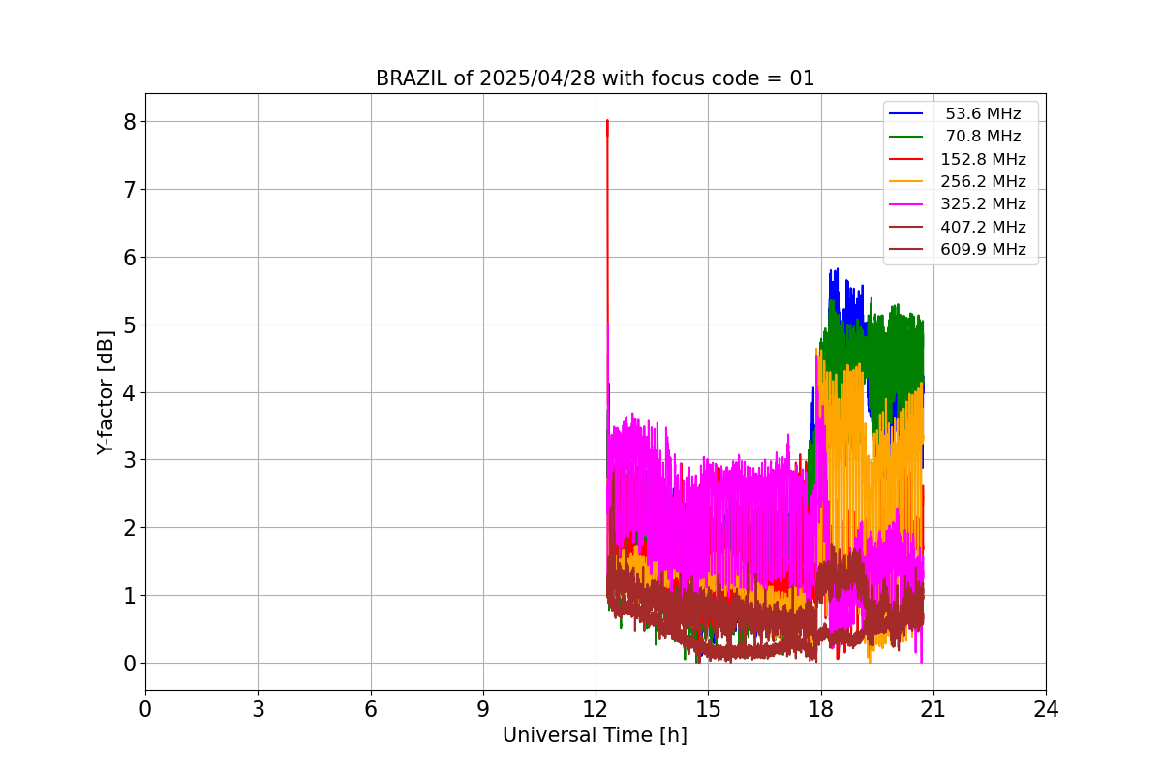Select the '609.9 MHz' legend label

pos(983,249)
